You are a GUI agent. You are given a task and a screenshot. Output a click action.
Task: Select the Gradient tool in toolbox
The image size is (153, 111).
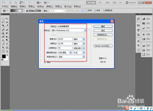7,36
